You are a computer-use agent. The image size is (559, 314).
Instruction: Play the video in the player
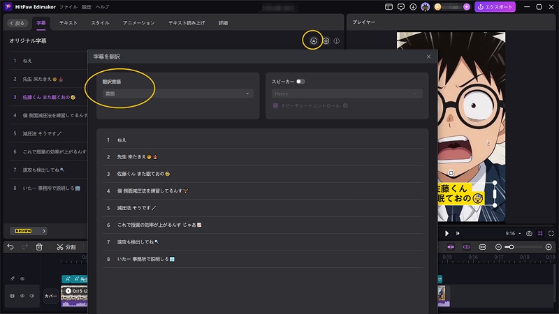[x=447, y=234]
